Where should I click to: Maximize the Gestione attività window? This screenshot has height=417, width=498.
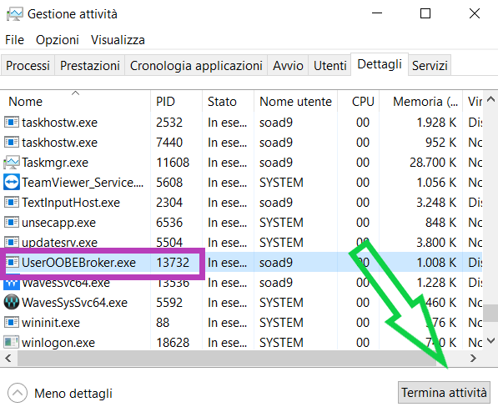(425, 13)
